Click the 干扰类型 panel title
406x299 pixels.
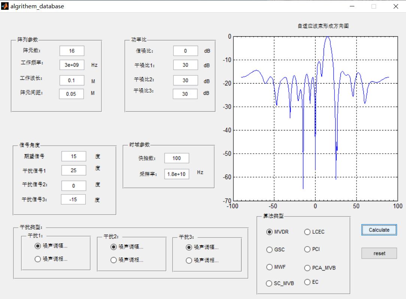pyautogui.click(x=31, y=227)
